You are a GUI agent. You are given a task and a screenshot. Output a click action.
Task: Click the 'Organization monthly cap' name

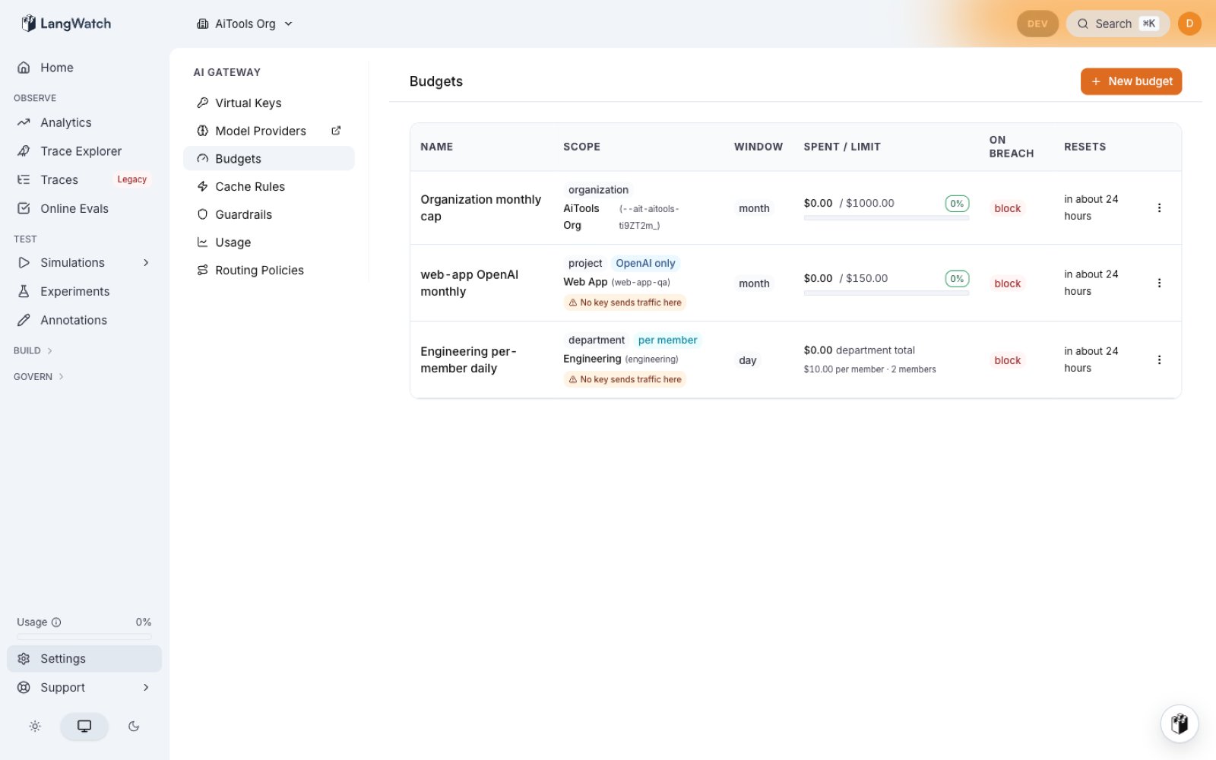pyautogui.click(x=481, y=207)
